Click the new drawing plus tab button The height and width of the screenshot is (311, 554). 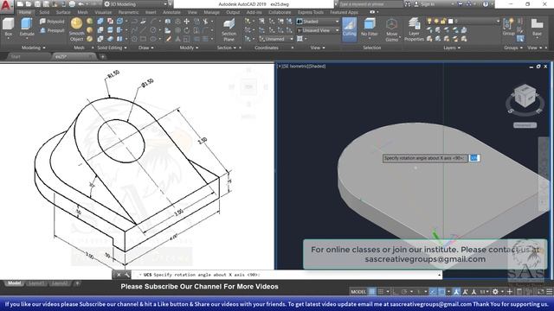click(x=103, y=56)
